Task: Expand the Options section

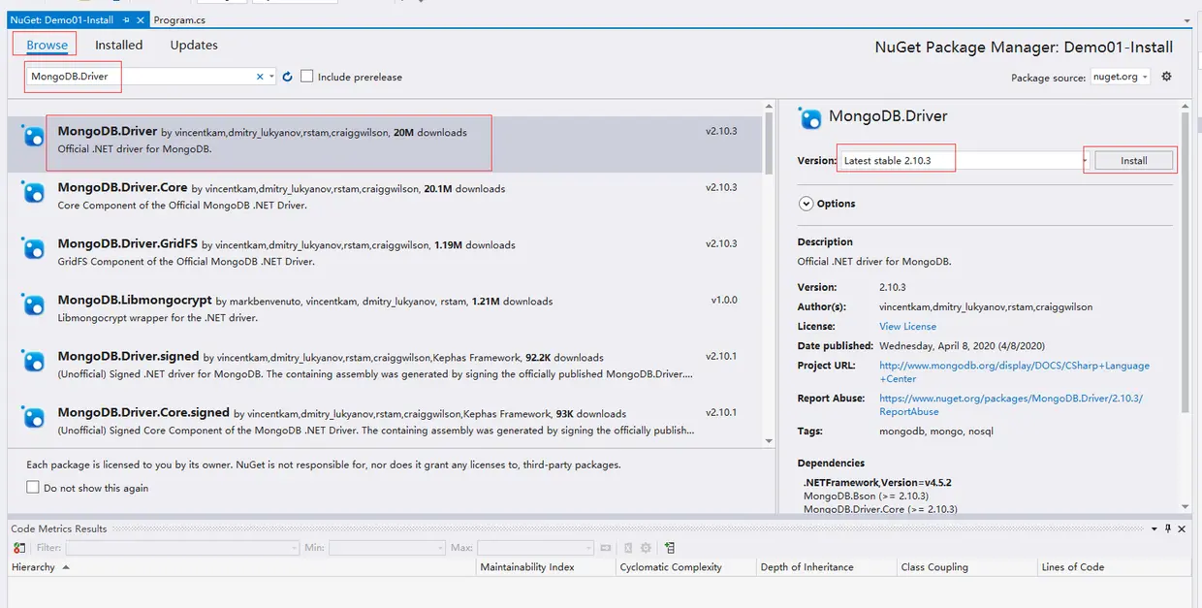Action: 806,204
